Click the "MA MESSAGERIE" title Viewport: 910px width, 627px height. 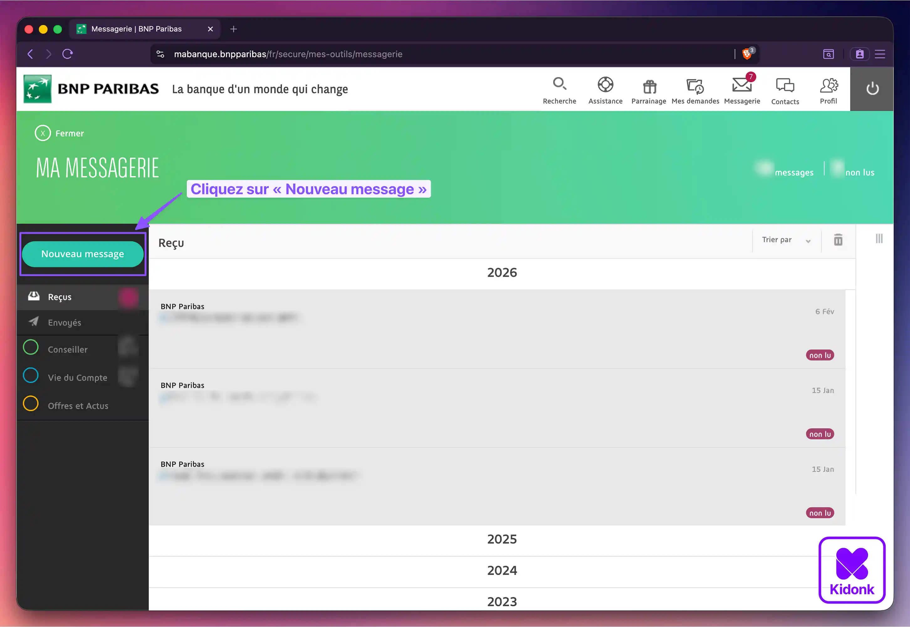97,168
